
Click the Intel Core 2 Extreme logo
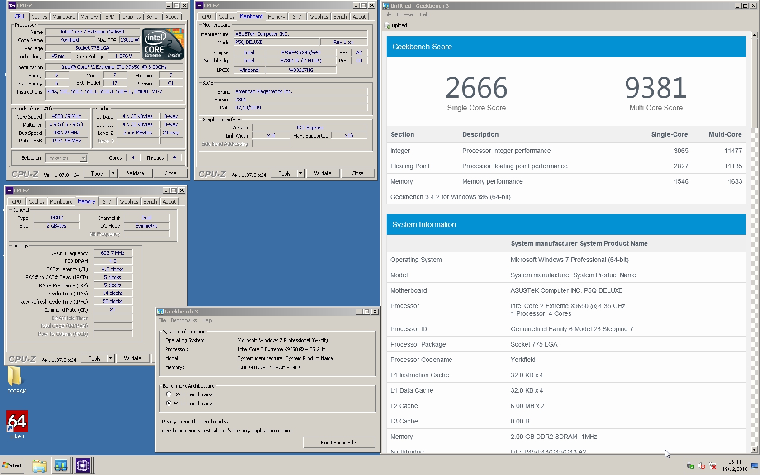[163, 43]
